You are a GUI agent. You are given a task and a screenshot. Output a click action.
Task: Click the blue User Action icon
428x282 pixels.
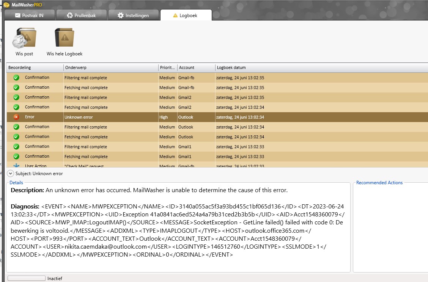[x=16, y=165]
